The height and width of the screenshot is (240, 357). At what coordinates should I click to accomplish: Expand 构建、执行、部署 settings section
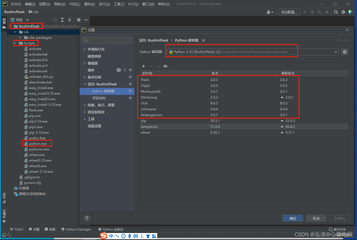coord(85,105)
